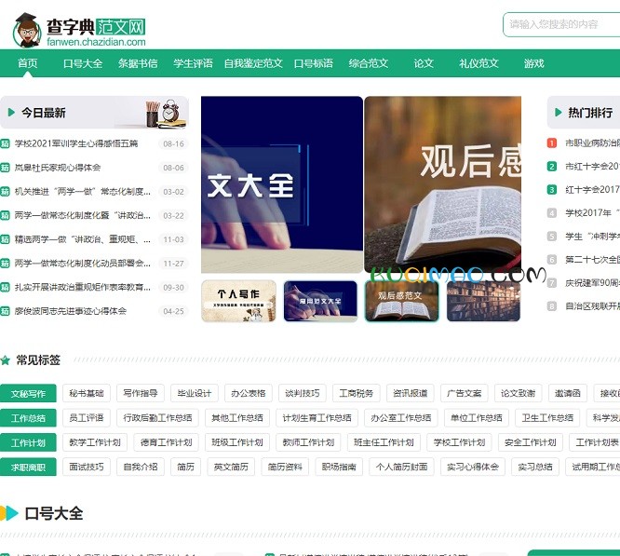620x556 pixels.
Task: Select 学生评语 in the navigation bar
Action: point(193,63)
